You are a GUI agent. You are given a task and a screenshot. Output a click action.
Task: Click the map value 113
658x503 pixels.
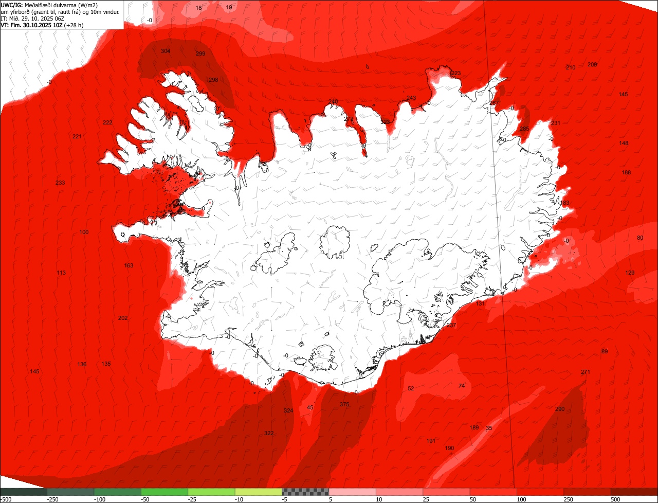(61, 273)
